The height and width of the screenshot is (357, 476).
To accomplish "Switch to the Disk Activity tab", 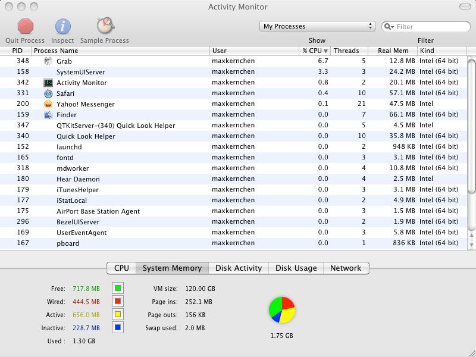I will click(239, 268).
